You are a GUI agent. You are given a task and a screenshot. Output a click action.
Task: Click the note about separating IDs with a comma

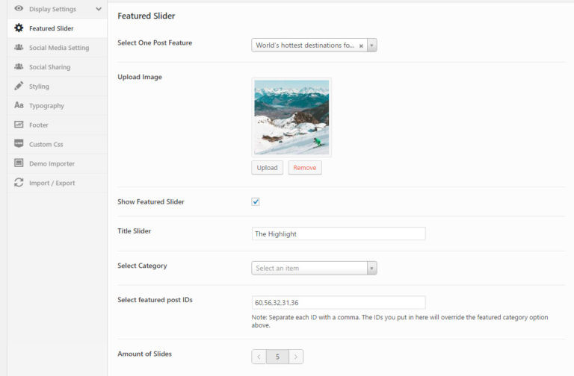(400, 322)
